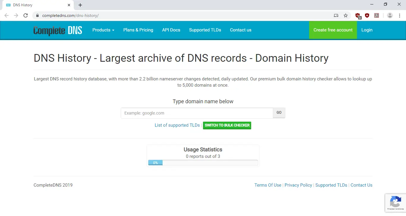
Task: Open Privacy Policy footer link
Action: (298, 185)
